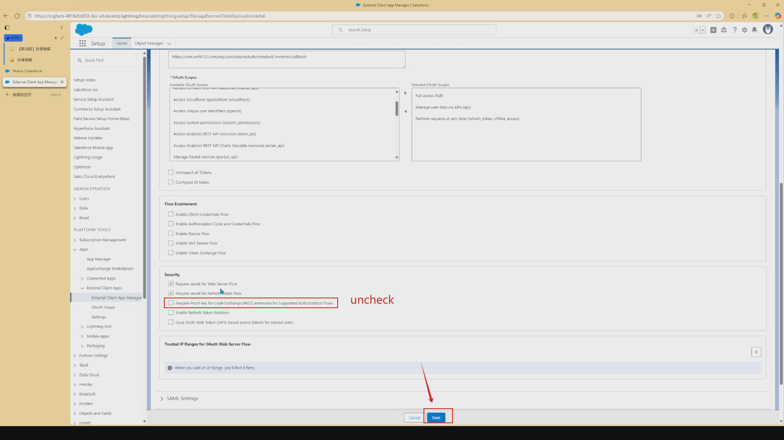The width and height of the screenshot is (784, 440).
Task: Check Introspect all Tokens
Action: click(x=171, y=172)
